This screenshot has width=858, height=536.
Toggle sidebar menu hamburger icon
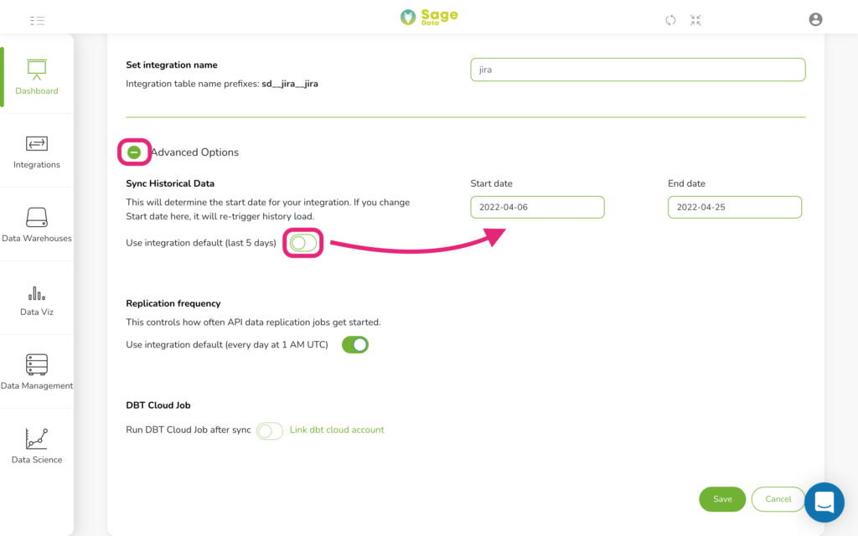(37, 21)
